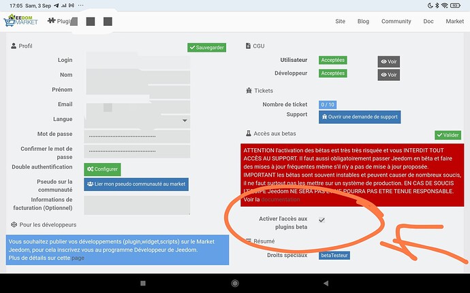Image resolution: width=470 pixels, height=293 pixels.
Task: Click into the Email field
Action: pos(138,105)
